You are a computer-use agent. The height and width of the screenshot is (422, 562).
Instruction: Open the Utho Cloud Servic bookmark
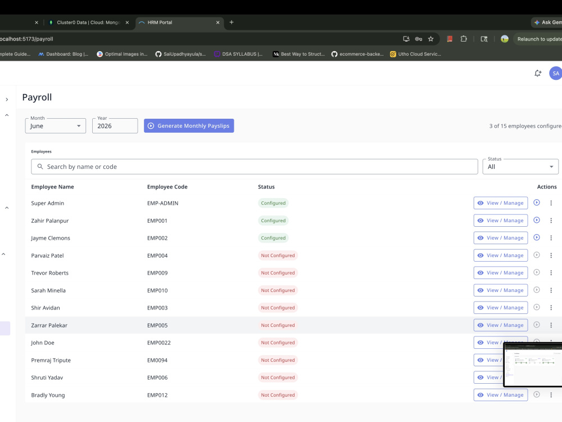416,54
